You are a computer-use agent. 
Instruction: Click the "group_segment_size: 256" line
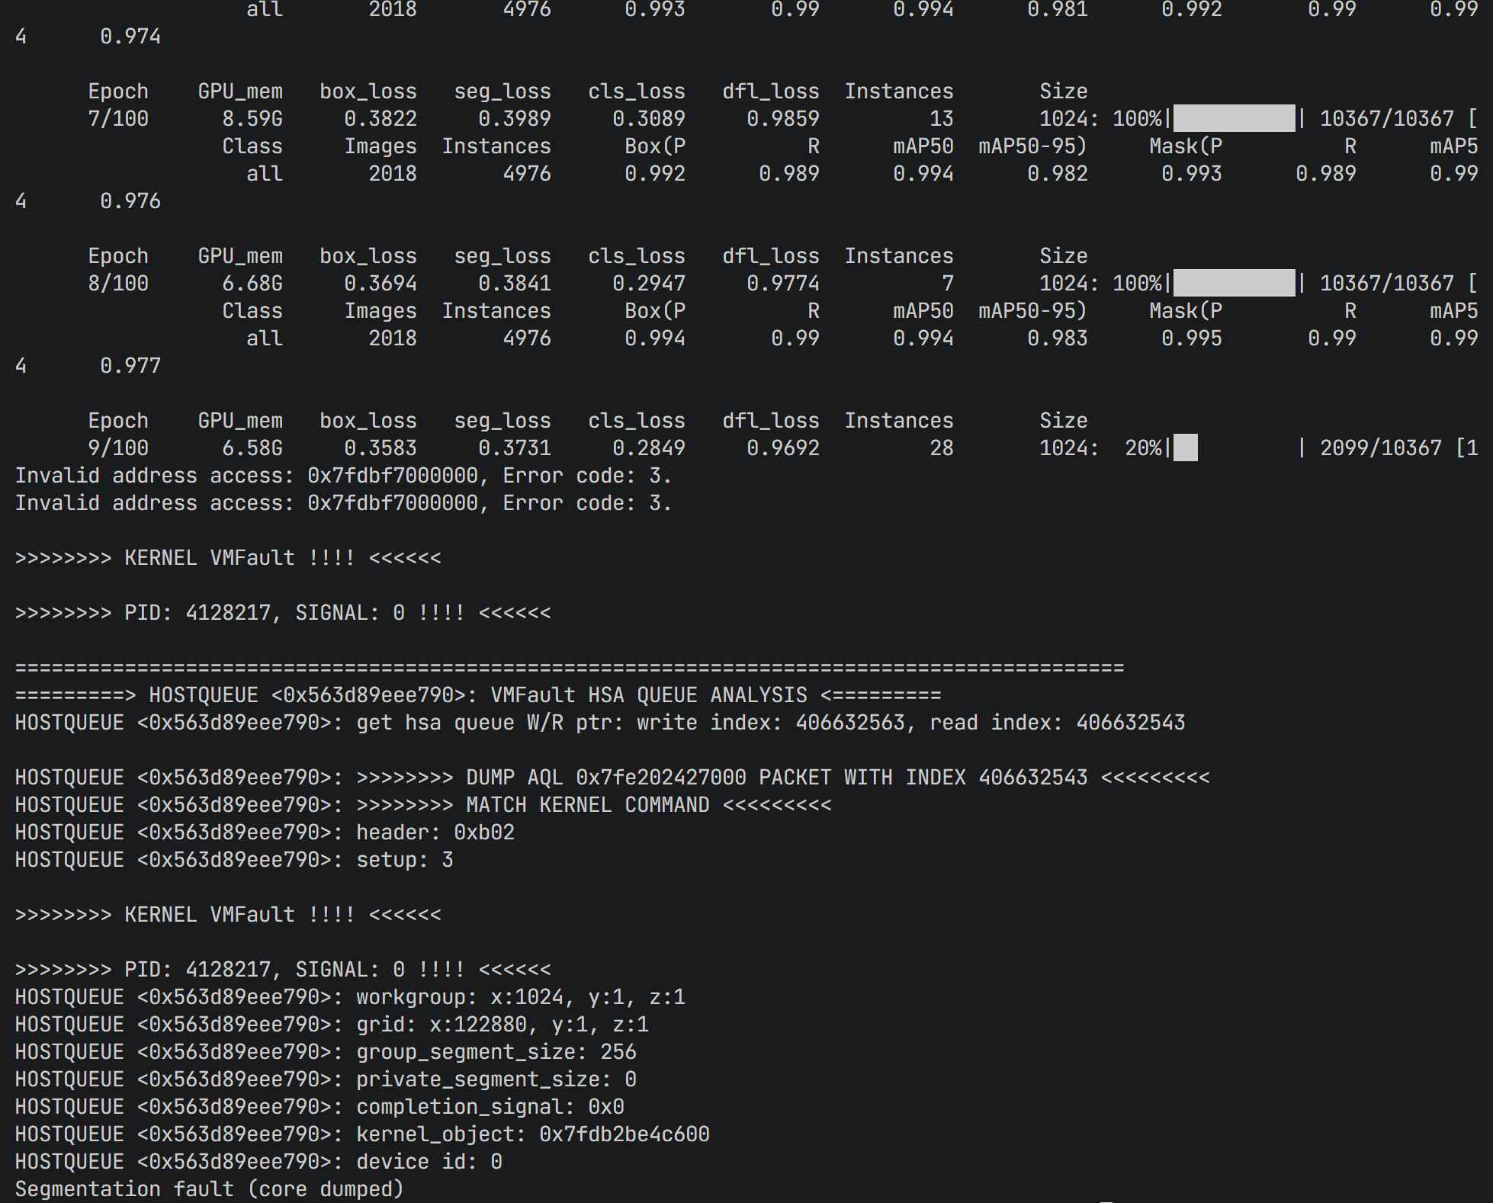pyautogui.click(x=326, y=1052)
